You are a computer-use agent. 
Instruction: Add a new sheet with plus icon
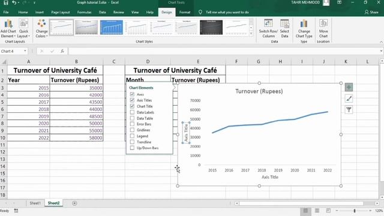[74, 203]
